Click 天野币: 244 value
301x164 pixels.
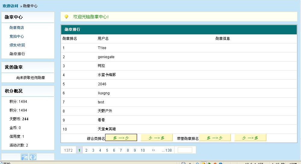(x=19, y=119)
